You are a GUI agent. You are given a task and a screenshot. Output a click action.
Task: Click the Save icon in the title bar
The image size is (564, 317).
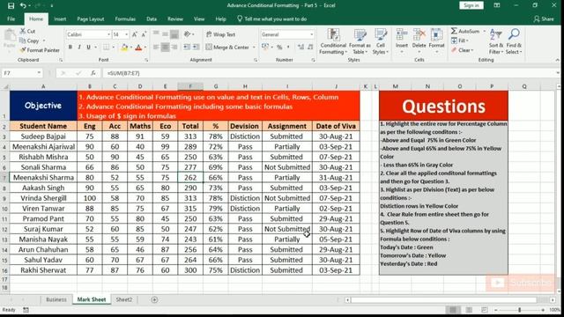pyautogui.click(x=11, y=5)
